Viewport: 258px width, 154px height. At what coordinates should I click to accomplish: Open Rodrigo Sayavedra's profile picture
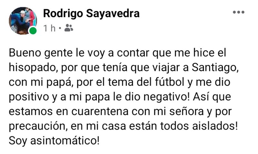[x=23, y=20]
